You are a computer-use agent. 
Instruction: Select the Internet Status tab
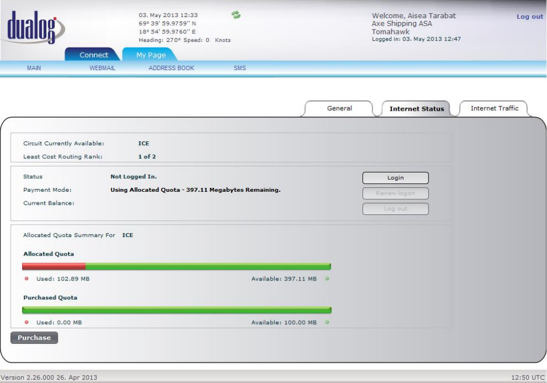click(417, 109)
